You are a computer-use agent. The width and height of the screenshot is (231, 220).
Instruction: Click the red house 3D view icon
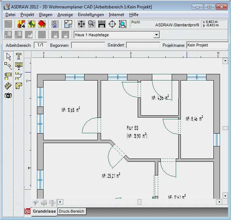[x=42, y=24]
